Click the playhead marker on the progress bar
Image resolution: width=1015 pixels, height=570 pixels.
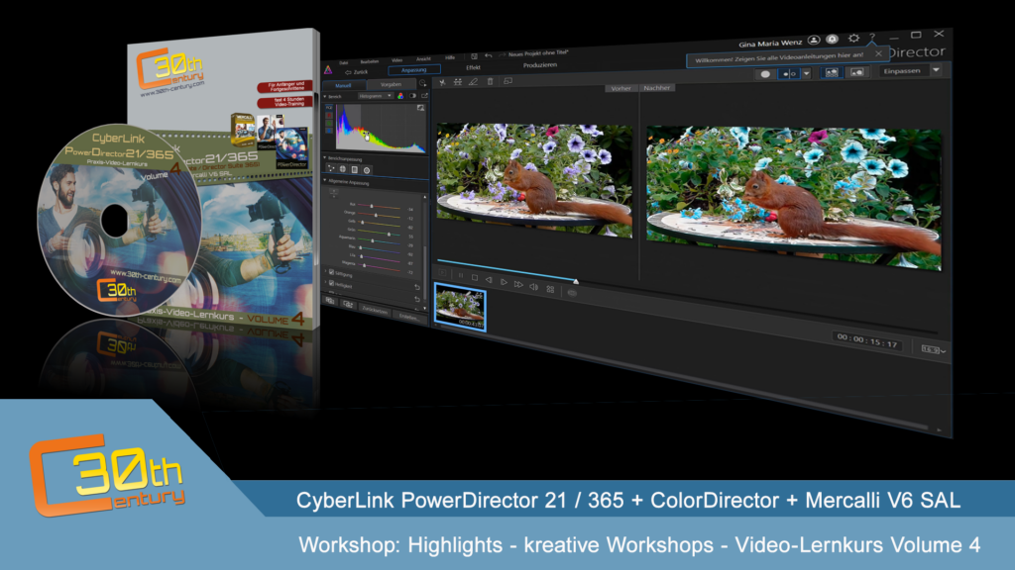tap(576, 281)
